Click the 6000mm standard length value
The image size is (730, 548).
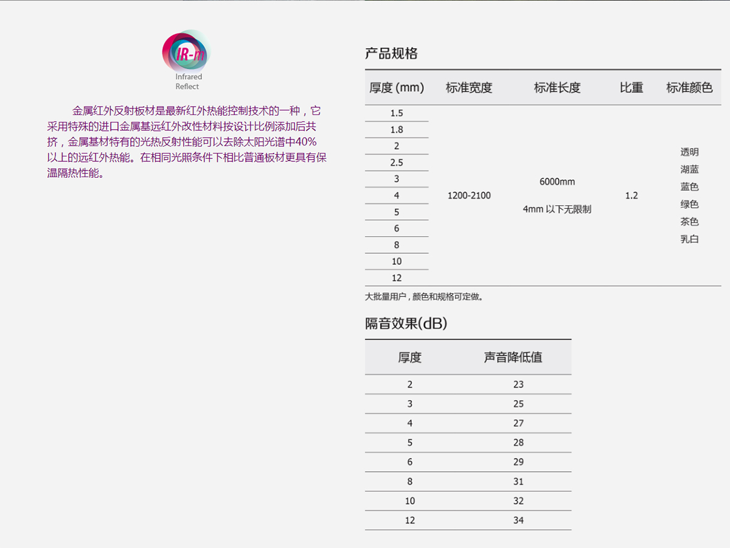pos(557,181)
